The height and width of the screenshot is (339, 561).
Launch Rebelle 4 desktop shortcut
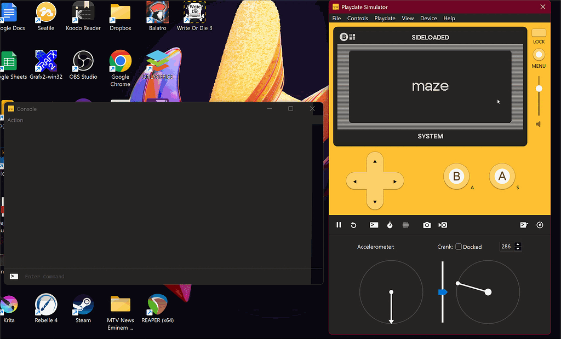pos(46,308)
